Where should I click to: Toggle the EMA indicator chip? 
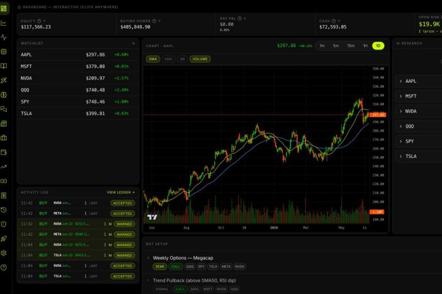(168, 59)
